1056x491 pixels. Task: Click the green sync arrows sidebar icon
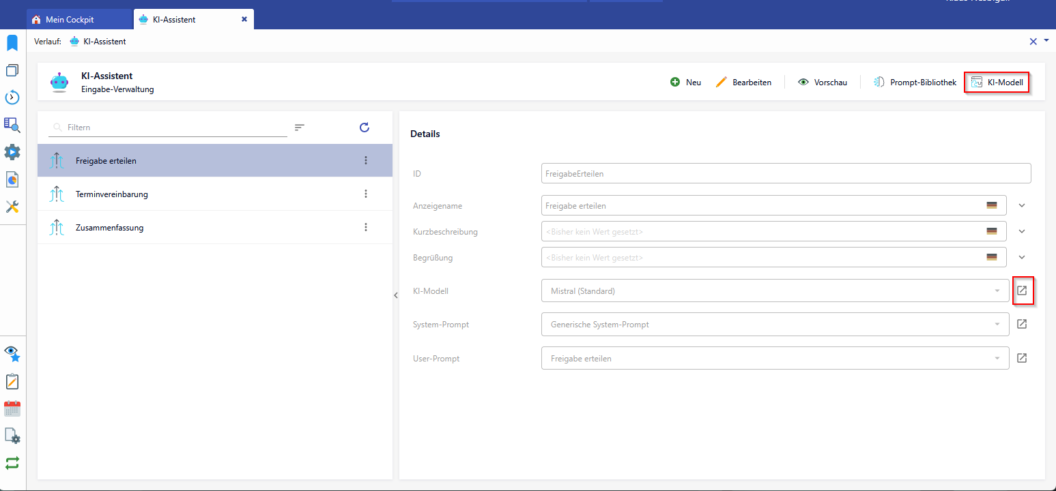click(x=12, y=462)
